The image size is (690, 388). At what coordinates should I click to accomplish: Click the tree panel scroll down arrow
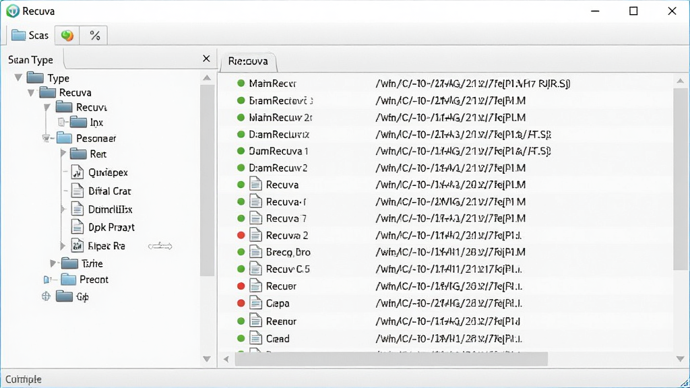tap(207, 359)
